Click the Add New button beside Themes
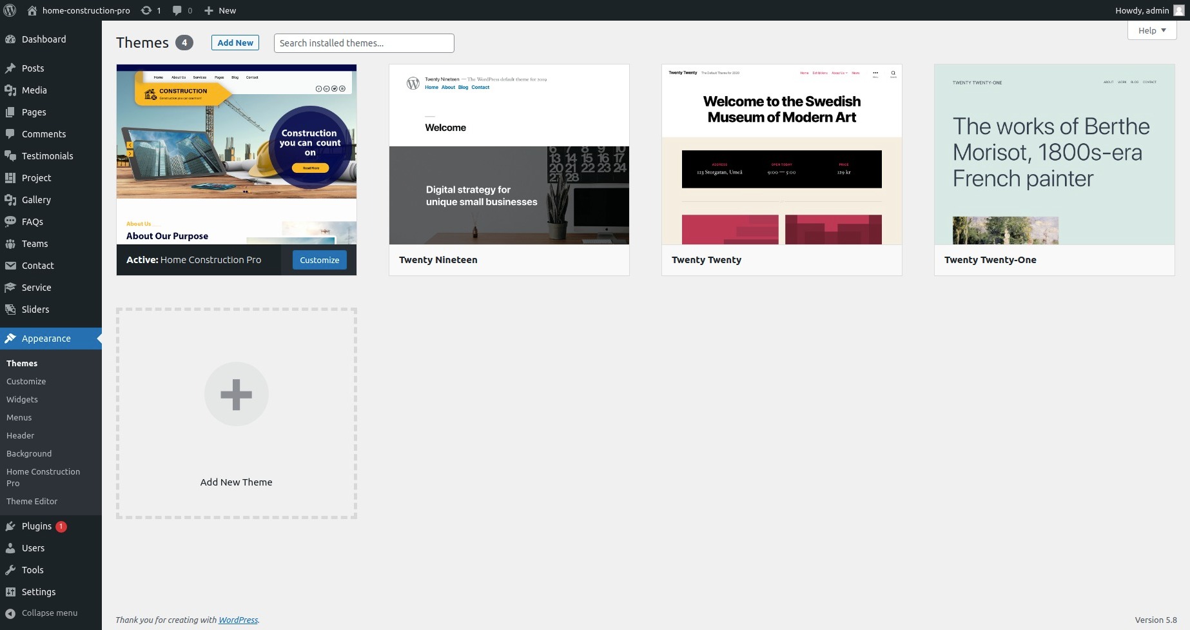Viewport: 1190px width, 630px height. coord(235,43)
